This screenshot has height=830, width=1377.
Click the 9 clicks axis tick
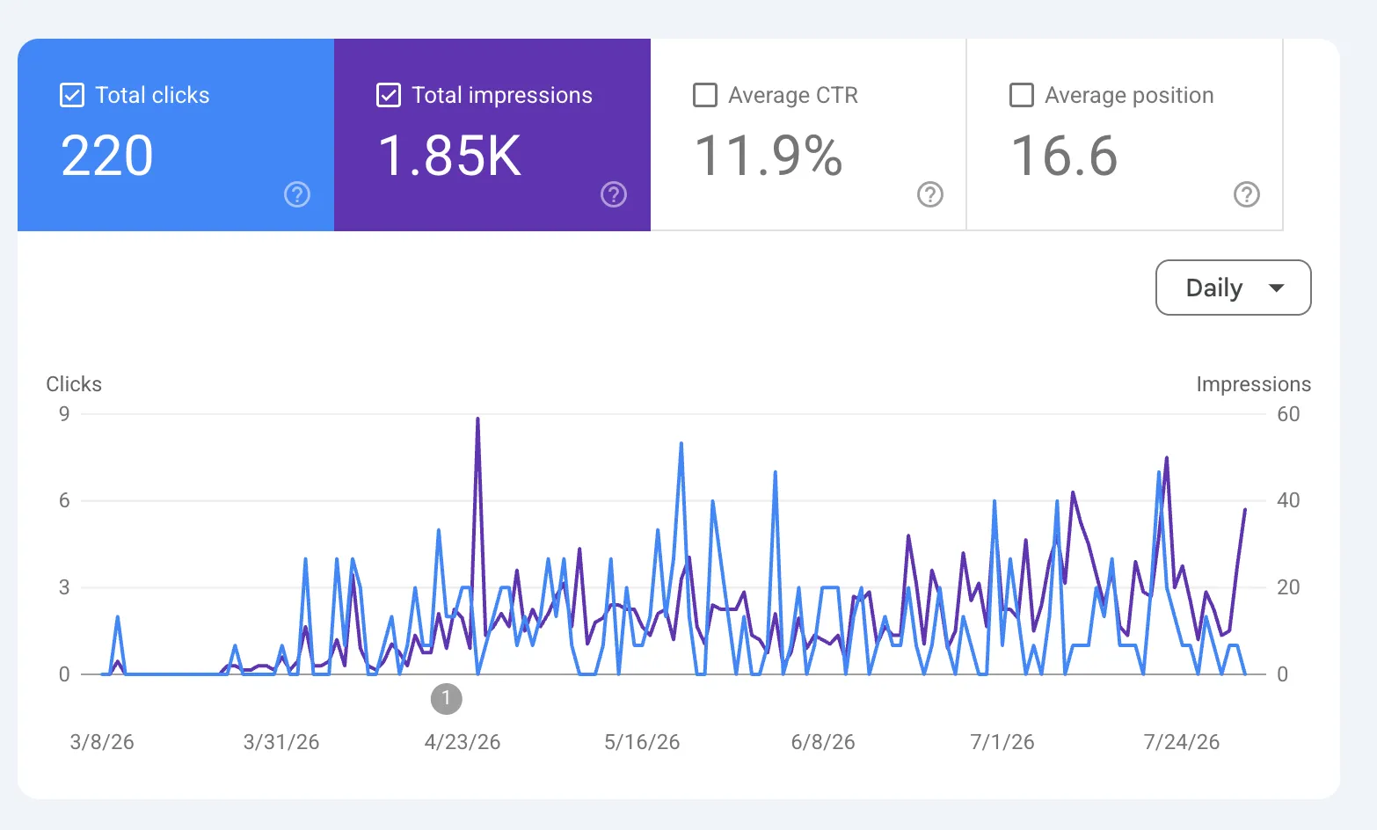coord(64,414)
